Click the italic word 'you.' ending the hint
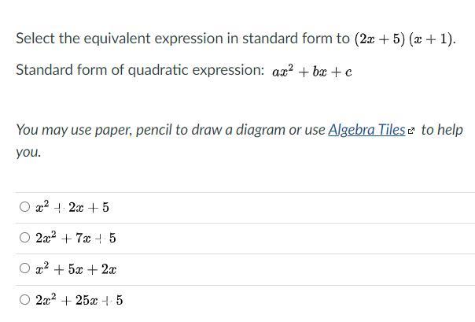Screen dimensions: 475x322 (x=28, y=152)
